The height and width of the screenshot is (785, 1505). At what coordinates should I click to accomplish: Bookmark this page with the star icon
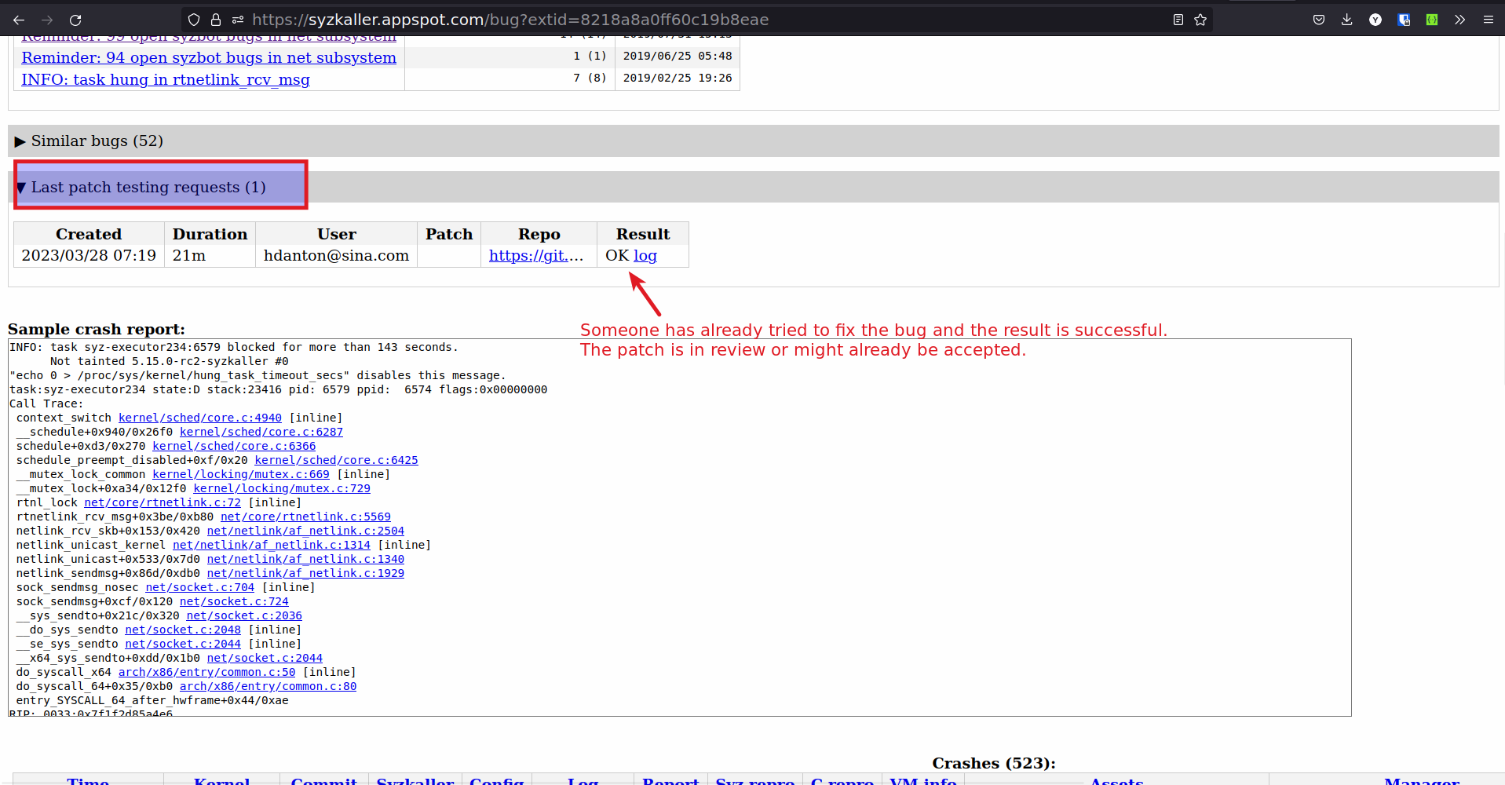point(1200,20)
